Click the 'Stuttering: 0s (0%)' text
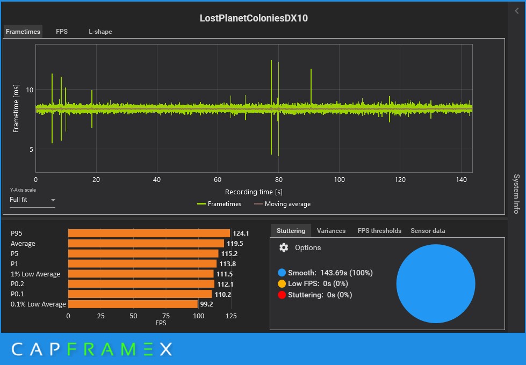526x365 pixels. coord(320,295)
